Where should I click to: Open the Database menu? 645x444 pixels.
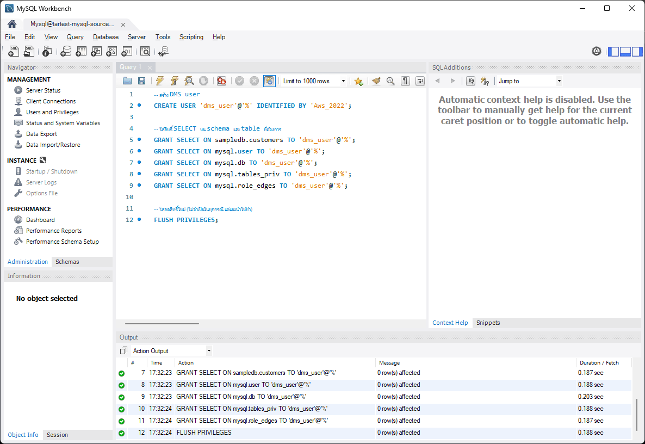pyautogui.click(x=106, y=37)
